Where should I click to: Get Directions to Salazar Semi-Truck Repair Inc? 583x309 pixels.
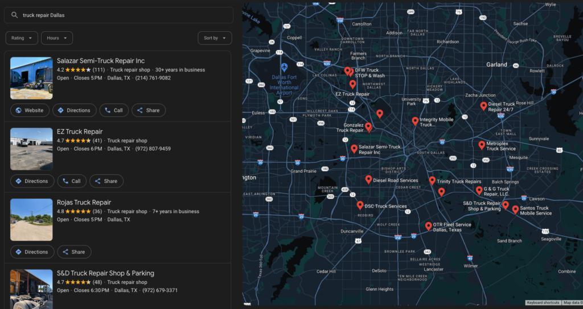[75, 110]
